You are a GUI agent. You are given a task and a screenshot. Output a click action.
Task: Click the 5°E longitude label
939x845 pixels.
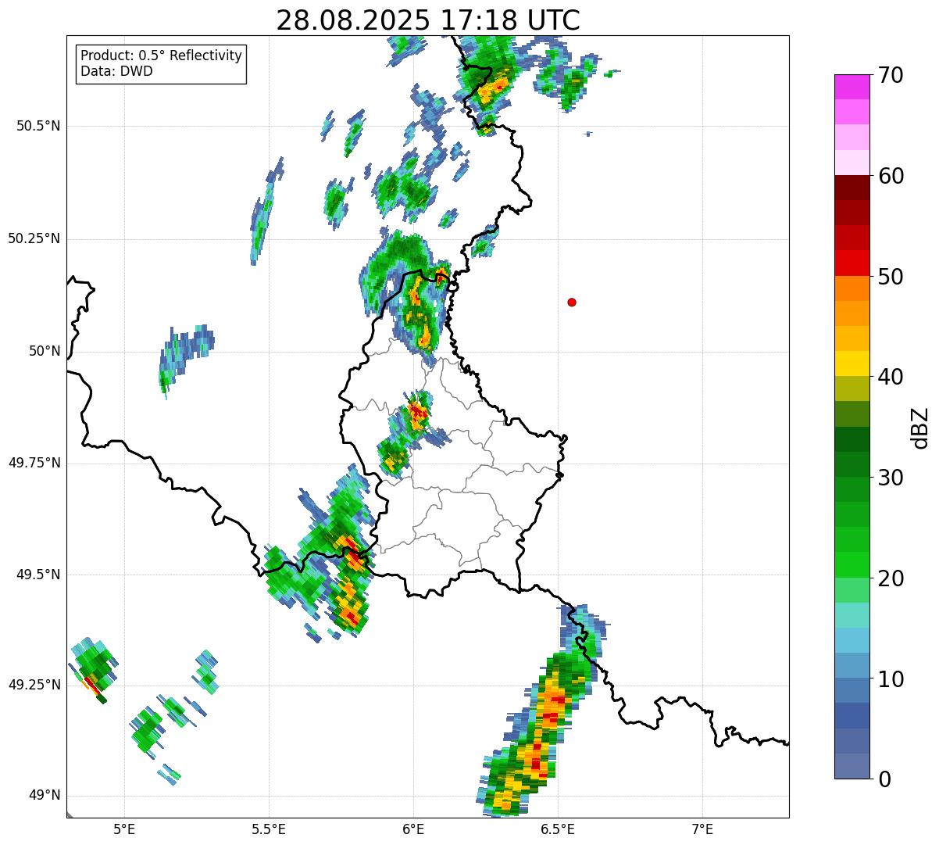pyautogui.click(x=124, y=829)
